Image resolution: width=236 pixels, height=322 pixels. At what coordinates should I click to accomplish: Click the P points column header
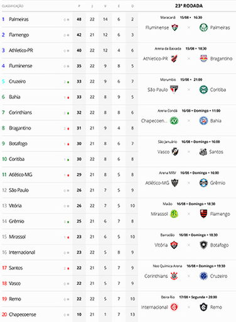pyautogui.click(x=79, y=6)
